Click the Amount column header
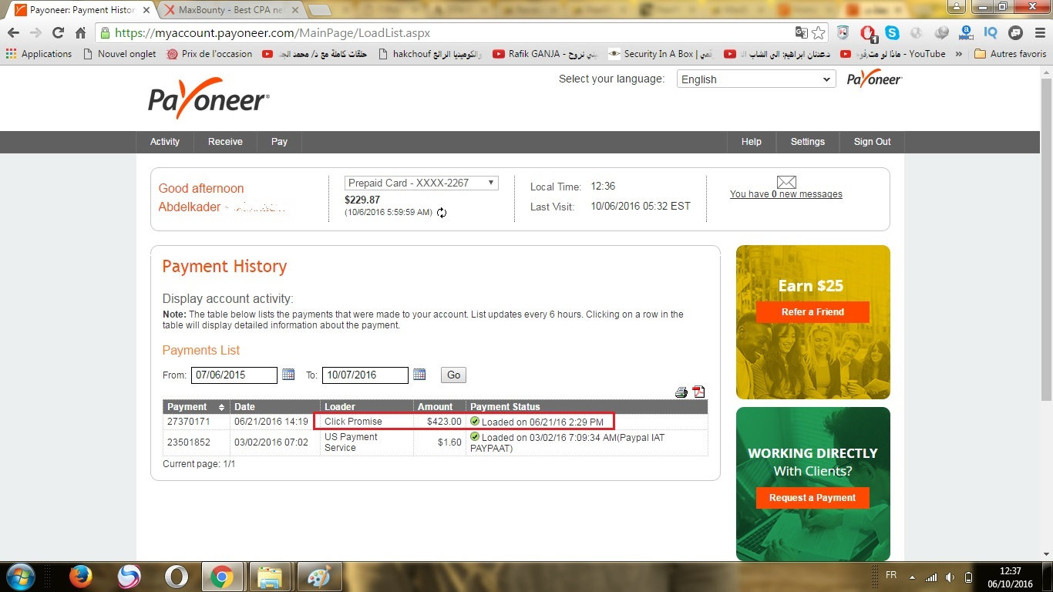Viewport: 1053px width, 592px height. tap(439, 406)
